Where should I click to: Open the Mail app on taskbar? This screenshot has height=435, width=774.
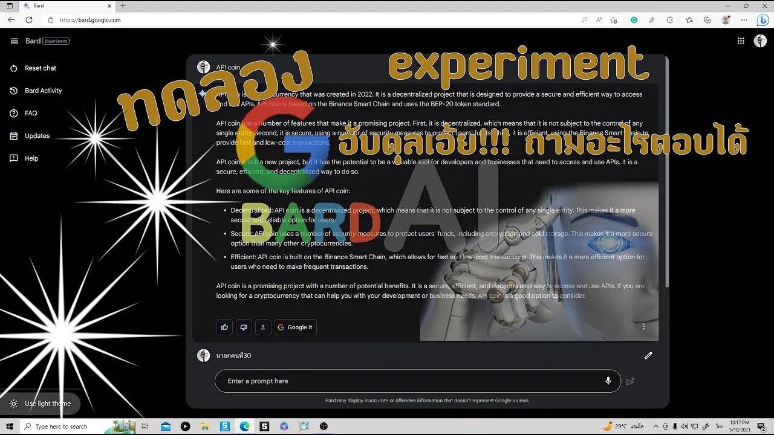point(165,427)
